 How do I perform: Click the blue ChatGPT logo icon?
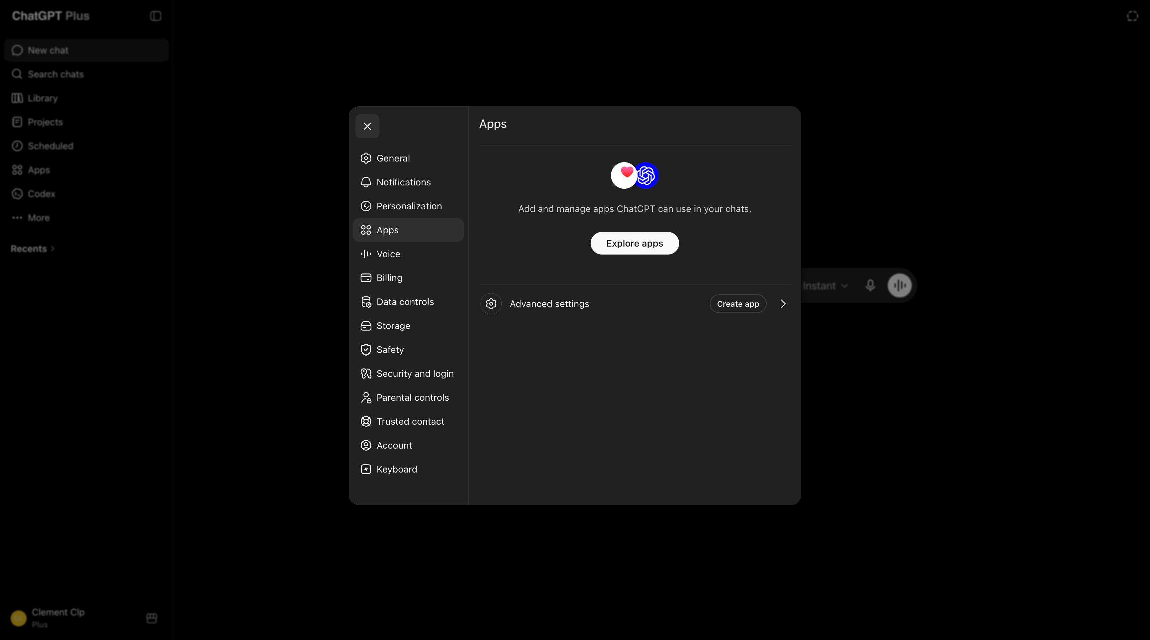pos(646,175)
